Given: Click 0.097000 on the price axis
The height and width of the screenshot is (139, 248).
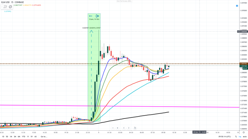Looking at the screenshot, I should pyautogui.click(x=244, y=3).
